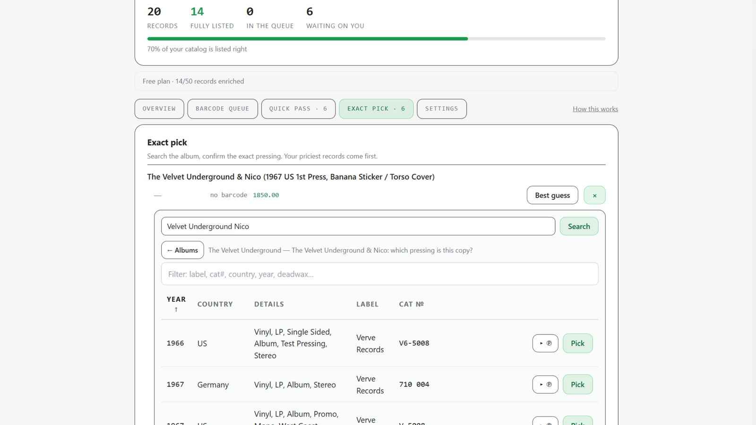Click the 6 Waiting On You stat

[335, 18]
